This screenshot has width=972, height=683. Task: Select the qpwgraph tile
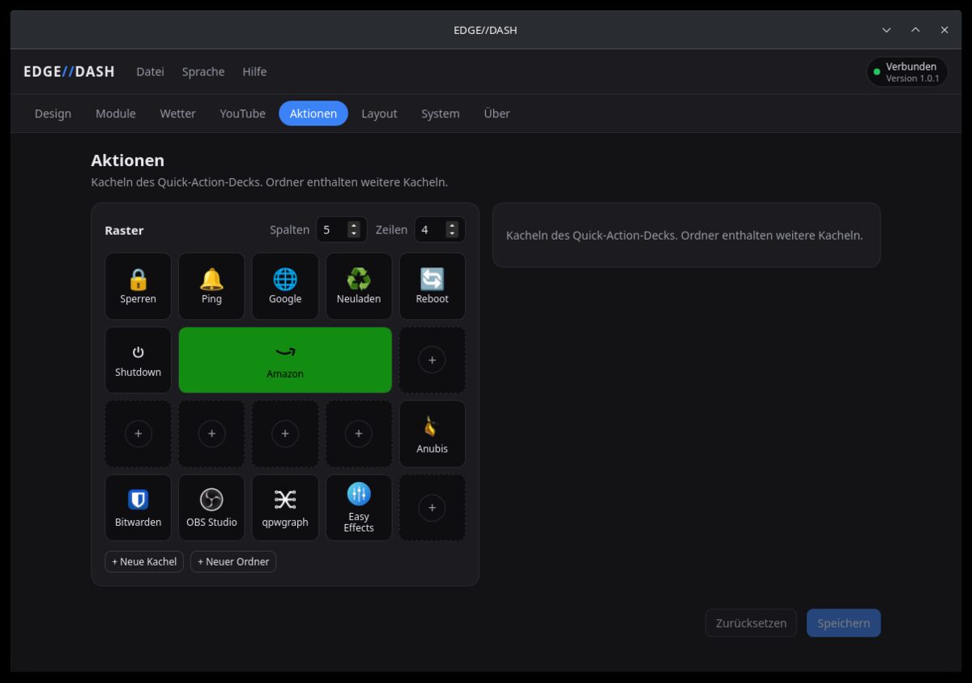[285, 507]
